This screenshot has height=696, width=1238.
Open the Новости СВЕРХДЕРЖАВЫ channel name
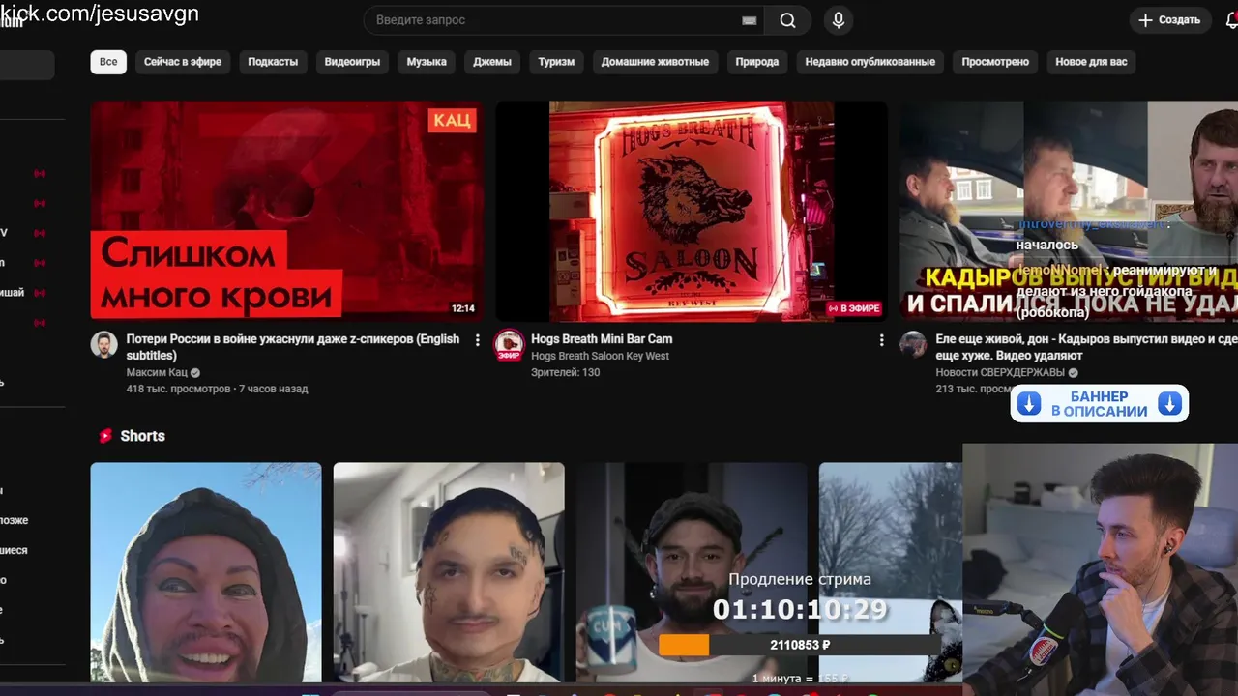[1000, 372]
